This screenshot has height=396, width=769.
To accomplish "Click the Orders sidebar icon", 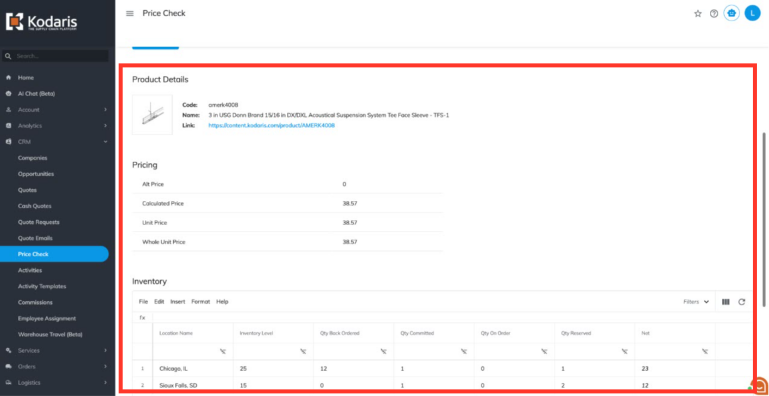I will 8,366.
